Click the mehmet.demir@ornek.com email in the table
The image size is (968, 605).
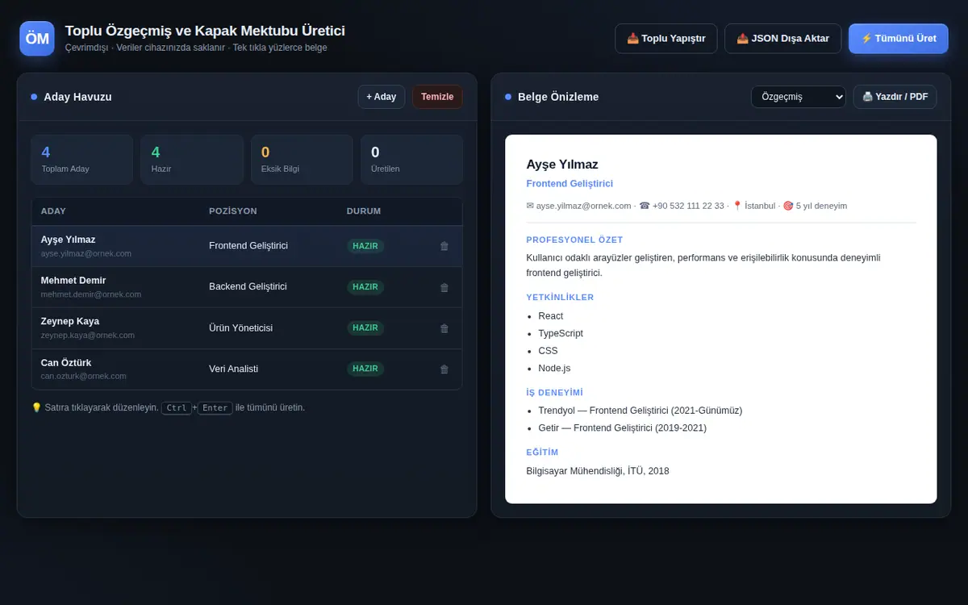(x=91, y=294)
